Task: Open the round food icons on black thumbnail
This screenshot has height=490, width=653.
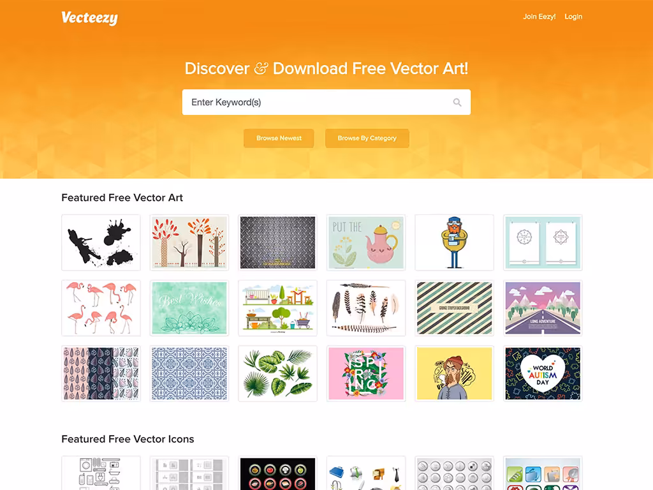Action: pos(277,473)
